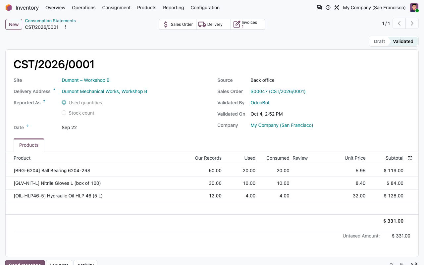The width and height of the screenshot is (424, 265).
Task: Open the Dumont – Workshop B site link
Action: click(x=85, y=80)
